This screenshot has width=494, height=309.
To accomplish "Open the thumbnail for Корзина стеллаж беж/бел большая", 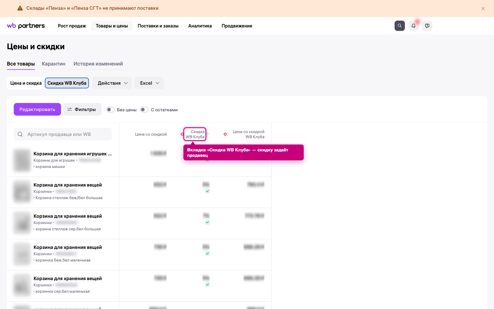I will click(x=22, y=191).
